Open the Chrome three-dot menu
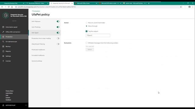The image size is (195, 109). (x=193, y=7)
